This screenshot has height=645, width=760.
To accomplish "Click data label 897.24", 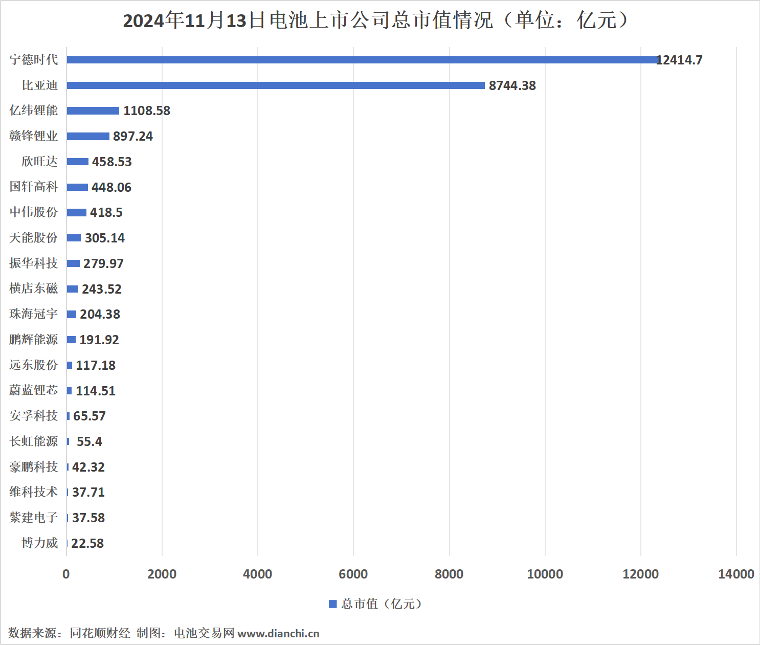I will click(133, 136).
